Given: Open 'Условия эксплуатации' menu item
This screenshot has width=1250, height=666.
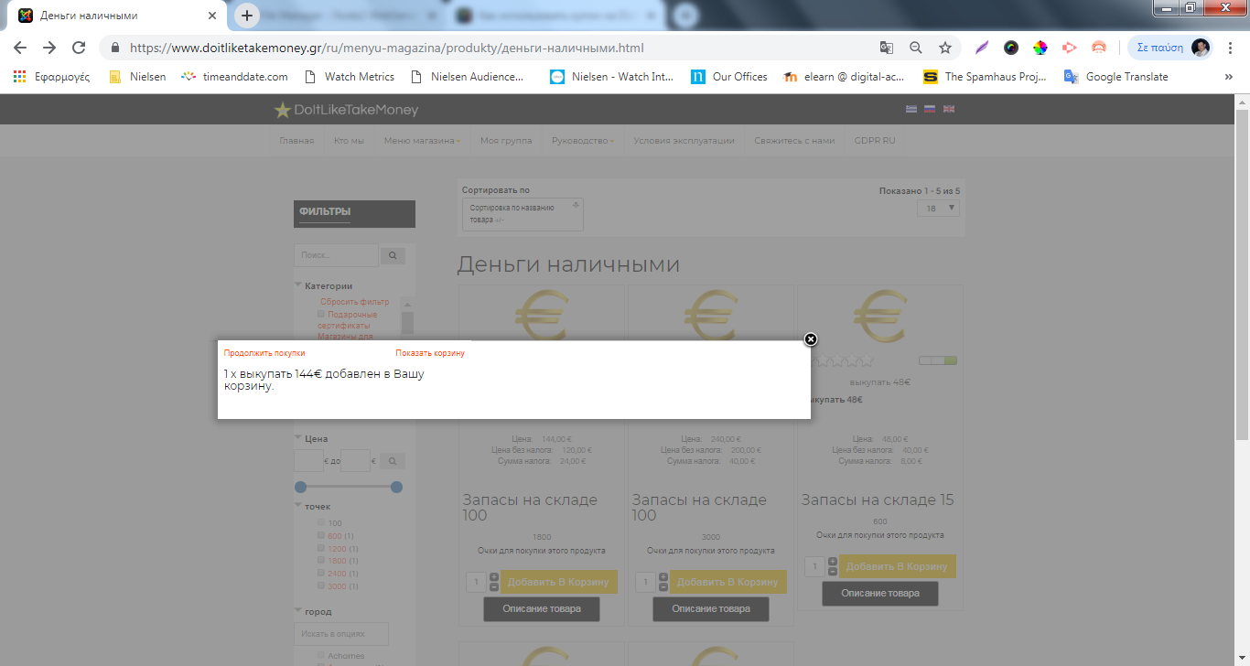Looking at the screenshot, I should [x=684, y=141].
